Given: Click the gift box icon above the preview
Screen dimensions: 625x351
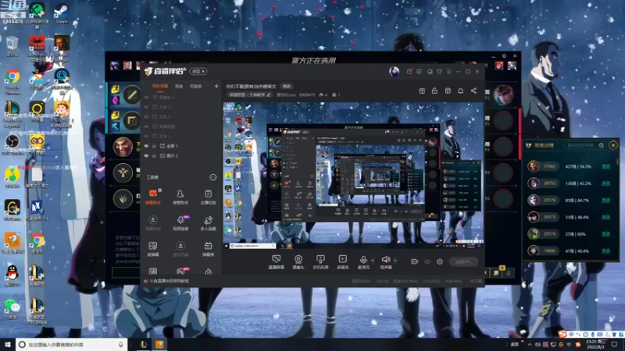Looking at the screenshot, I should click(422, 90).
